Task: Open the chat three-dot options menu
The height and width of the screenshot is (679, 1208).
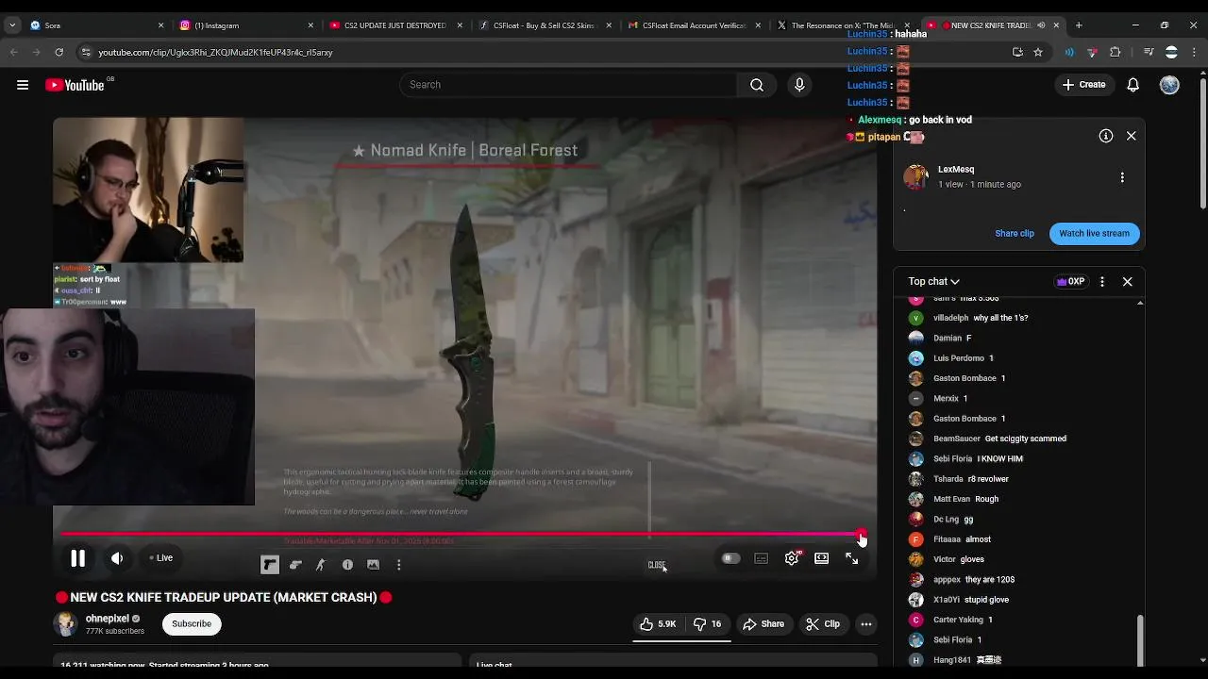Action: point(1101,281)
